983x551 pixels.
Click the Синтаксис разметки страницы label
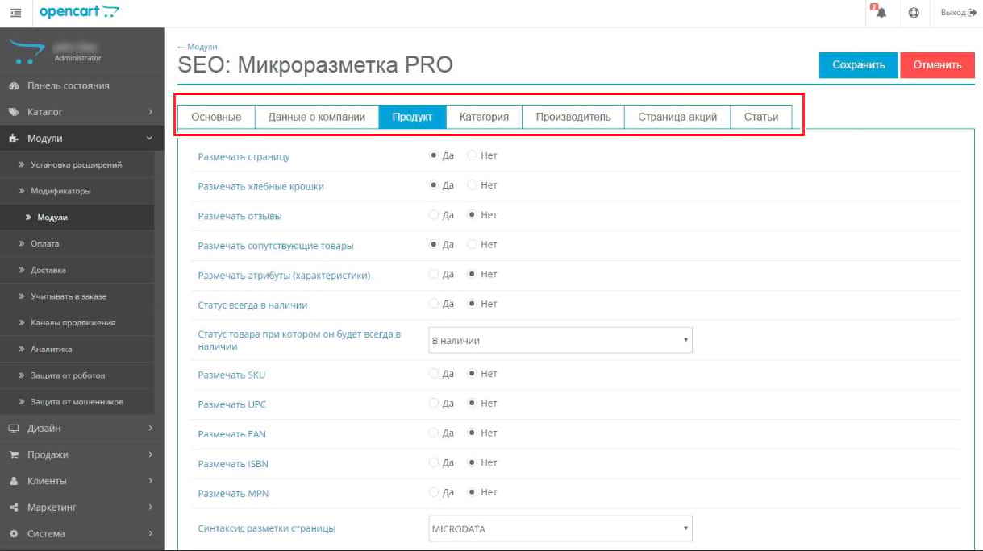[x=267, y=528]
